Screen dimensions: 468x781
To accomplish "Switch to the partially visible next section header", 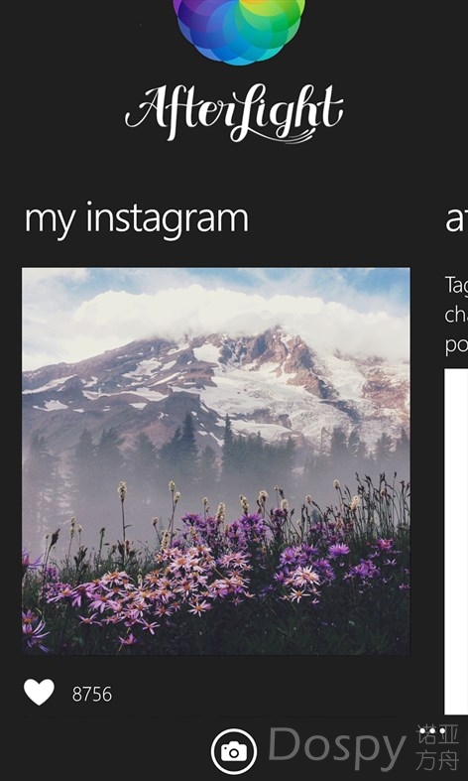I will (x=456, y=219).
